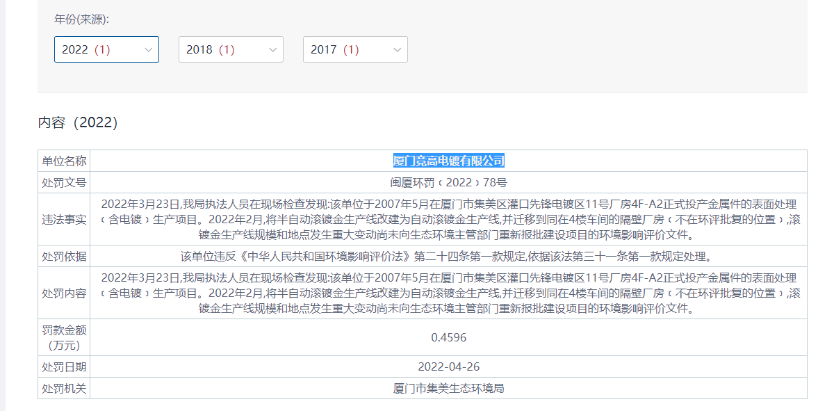Click the 处罚日期 row label
Image resolution: width=818 pixels, height=411 pixels.
64,367
